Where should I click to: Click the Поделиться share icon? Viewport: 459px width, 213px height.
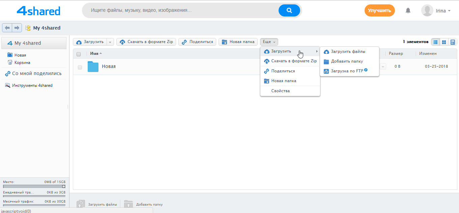(184, 42)
